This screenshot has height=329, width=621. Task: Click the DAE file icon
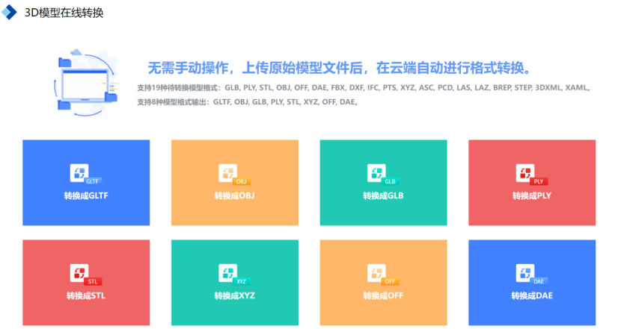tap(527, 274)
